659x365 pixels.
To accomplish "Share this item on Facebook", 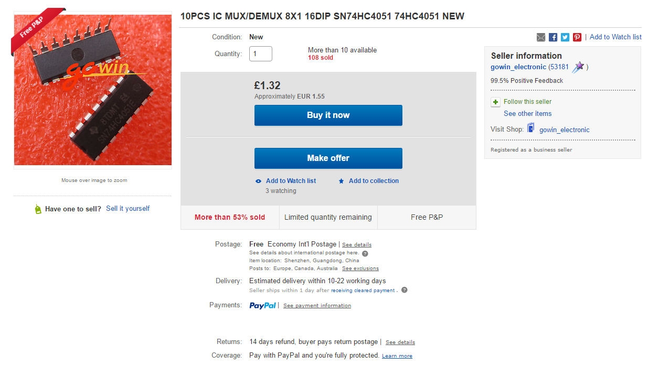I will pos(553,37).
